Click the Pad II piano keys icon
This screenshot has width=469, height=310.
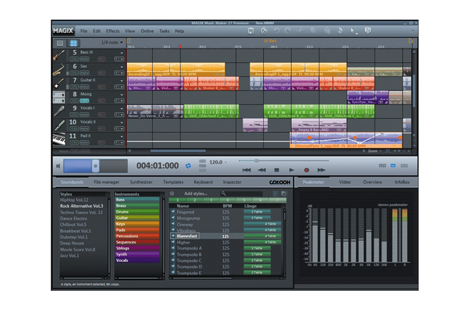click(x=59, y=139)
